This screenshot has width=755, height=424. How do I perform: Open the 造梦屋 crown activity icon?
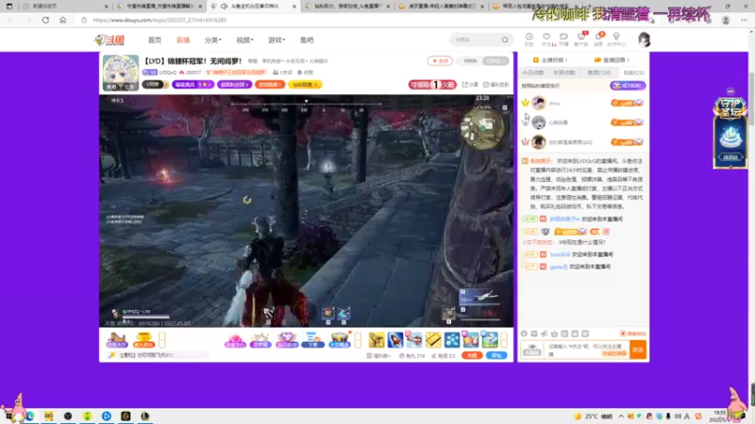click(x=260, y=340)
